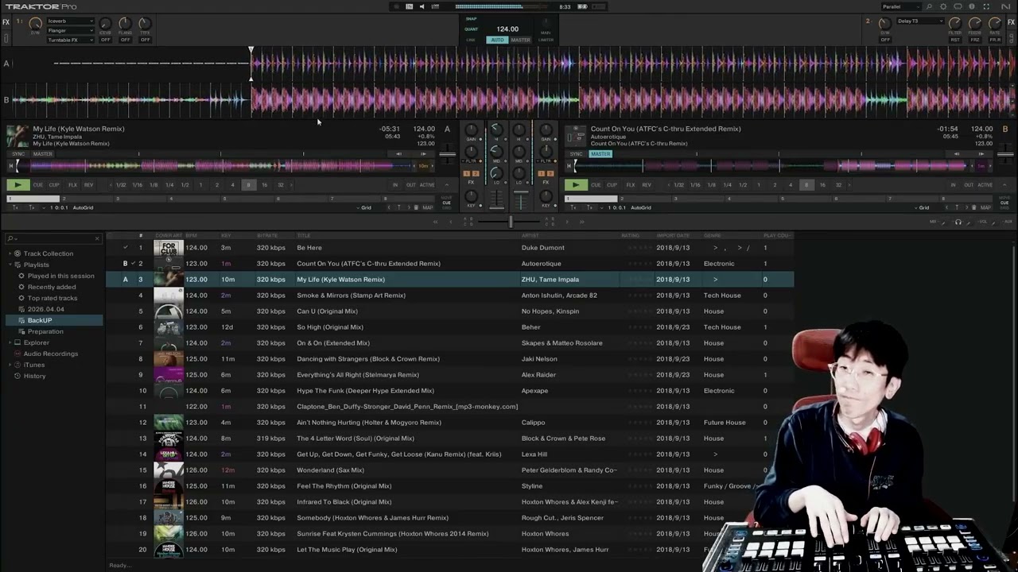Click REV button on Deck B
Viewport: 1018px width, 572px height.
(x=646, y=185)
